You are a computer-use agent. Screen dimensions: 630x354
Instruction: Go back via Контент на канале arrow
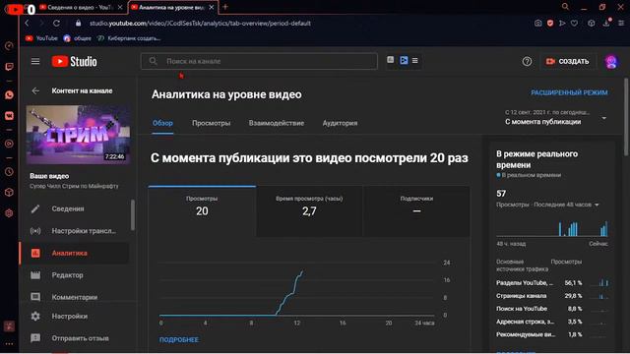[35, 90]
